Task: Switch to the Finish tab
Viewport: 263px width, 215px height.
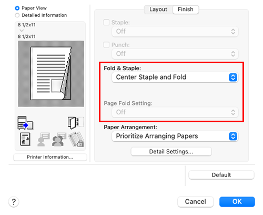Action: [186, 9]
